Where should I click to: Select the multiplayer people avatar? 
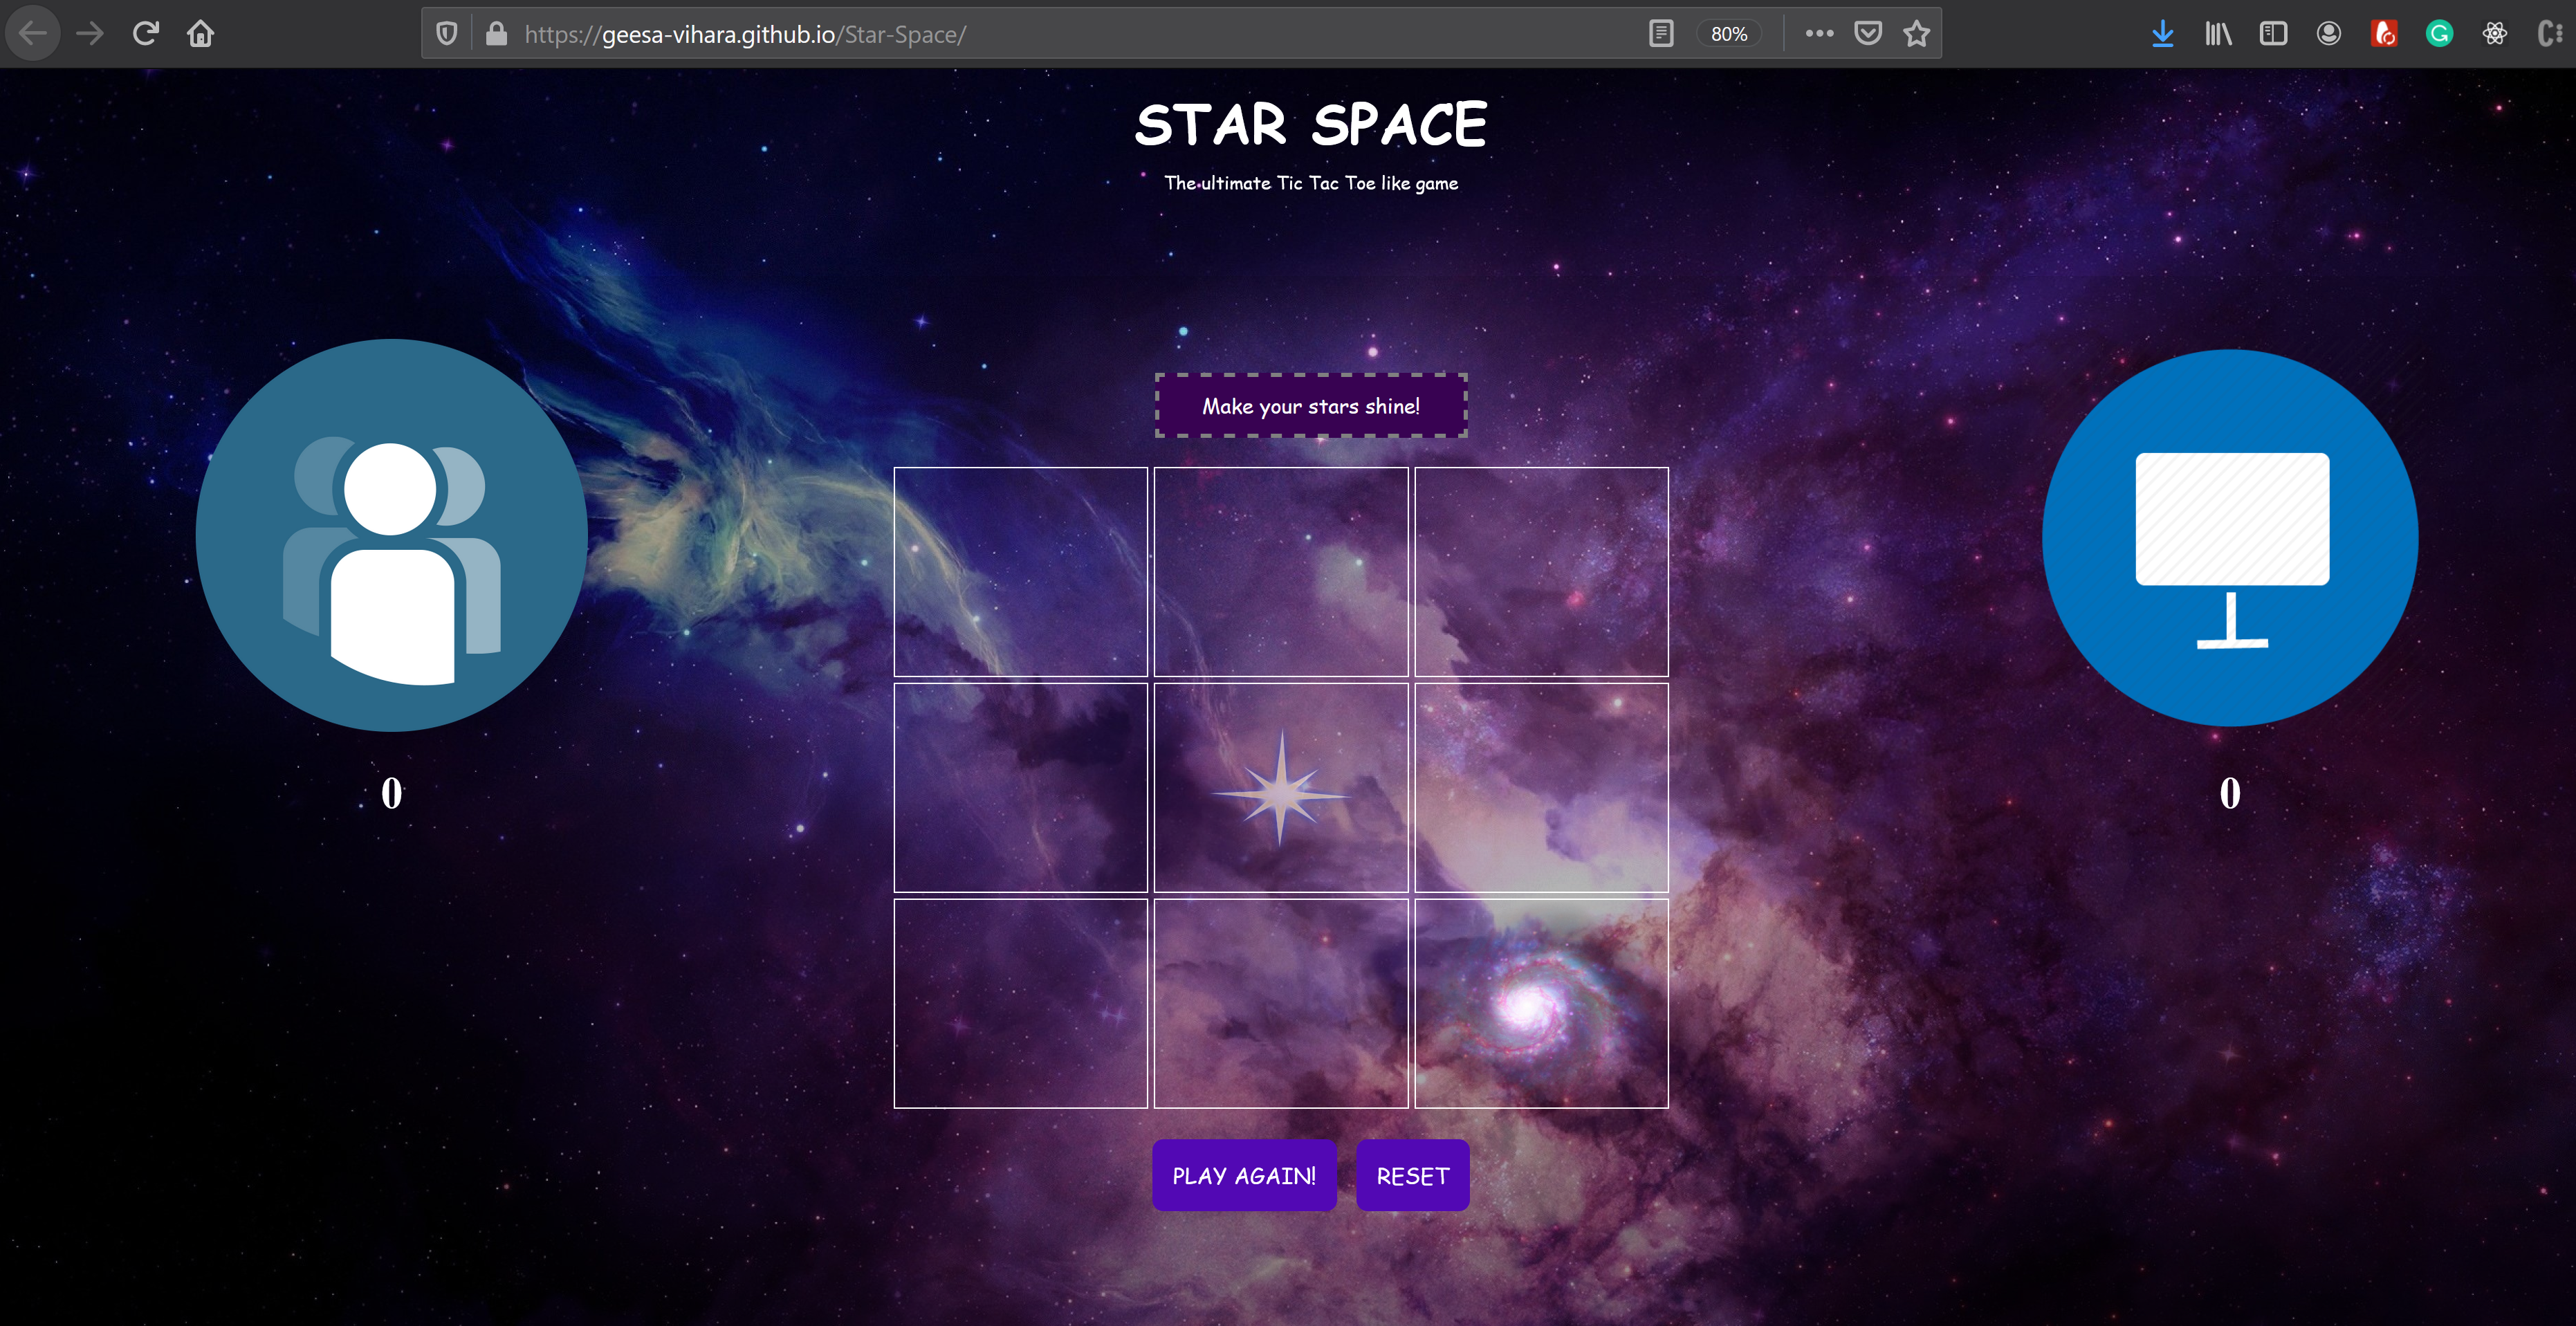pyautogui.click(x=391, y=535)
